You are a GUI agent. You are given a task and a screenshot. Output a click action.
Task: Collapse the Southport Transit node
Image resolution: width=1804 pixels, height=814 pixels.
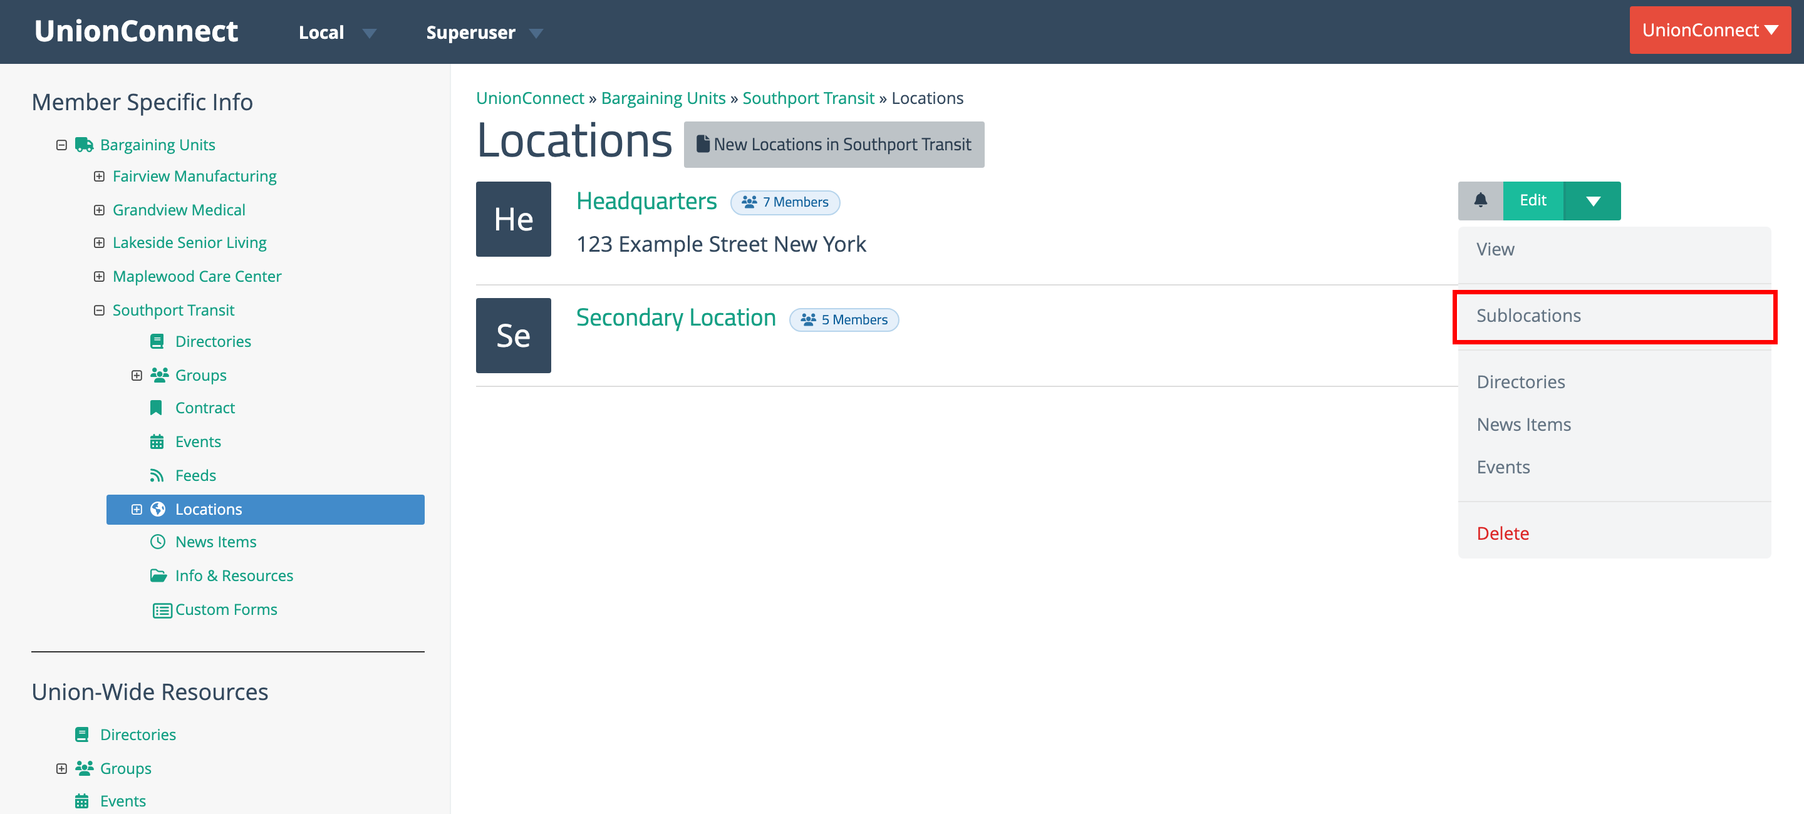pyautogui.click(x=99, y=310)
